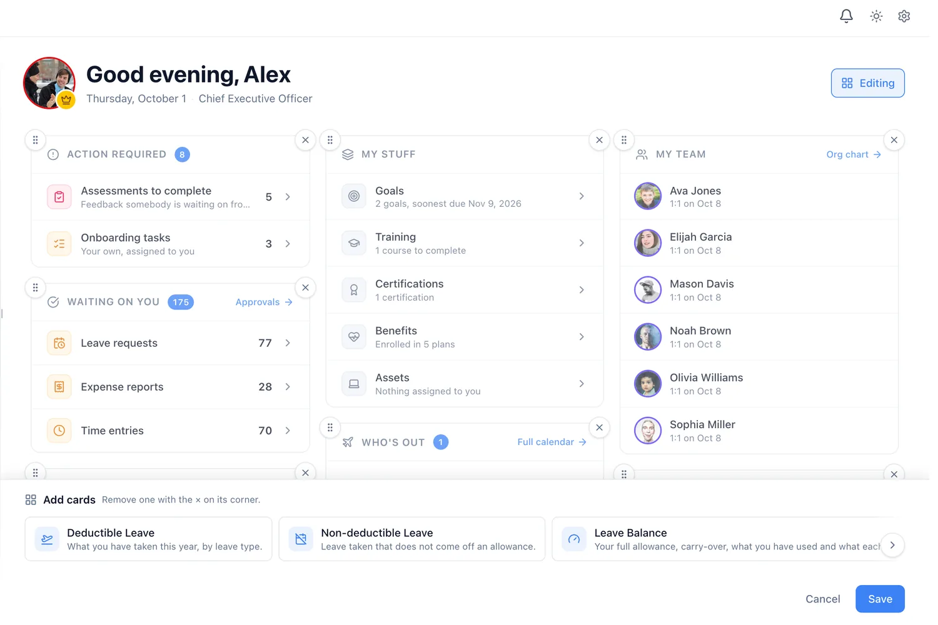The image size is (938, 625).
Task: Show more cards with right arrow
Action: point(892,545)
